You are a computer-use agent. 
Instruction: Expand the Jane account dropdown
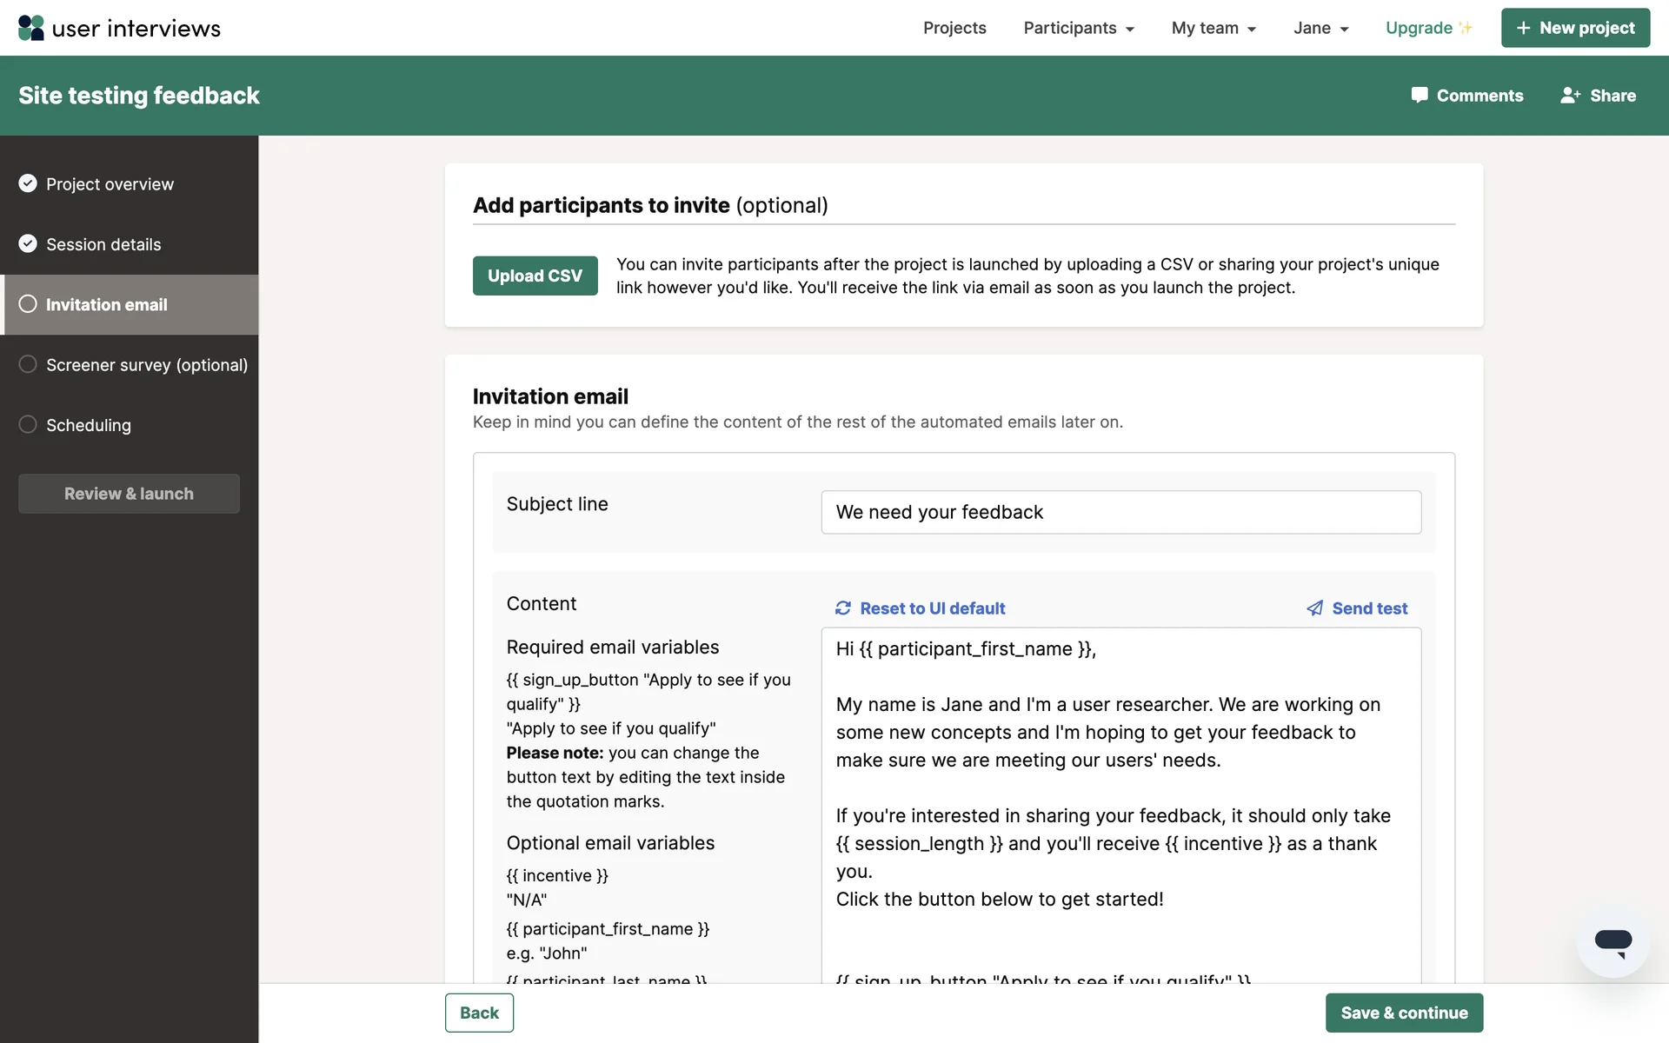tap(1320, 28)
